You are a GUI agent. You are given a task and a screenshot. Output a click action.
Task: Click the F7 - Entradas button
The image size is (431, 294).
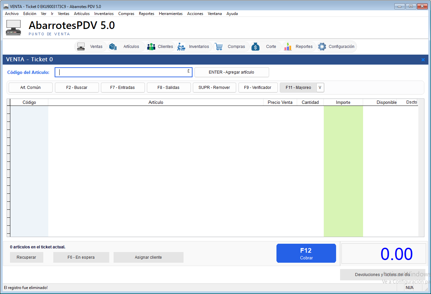(123, 88)
